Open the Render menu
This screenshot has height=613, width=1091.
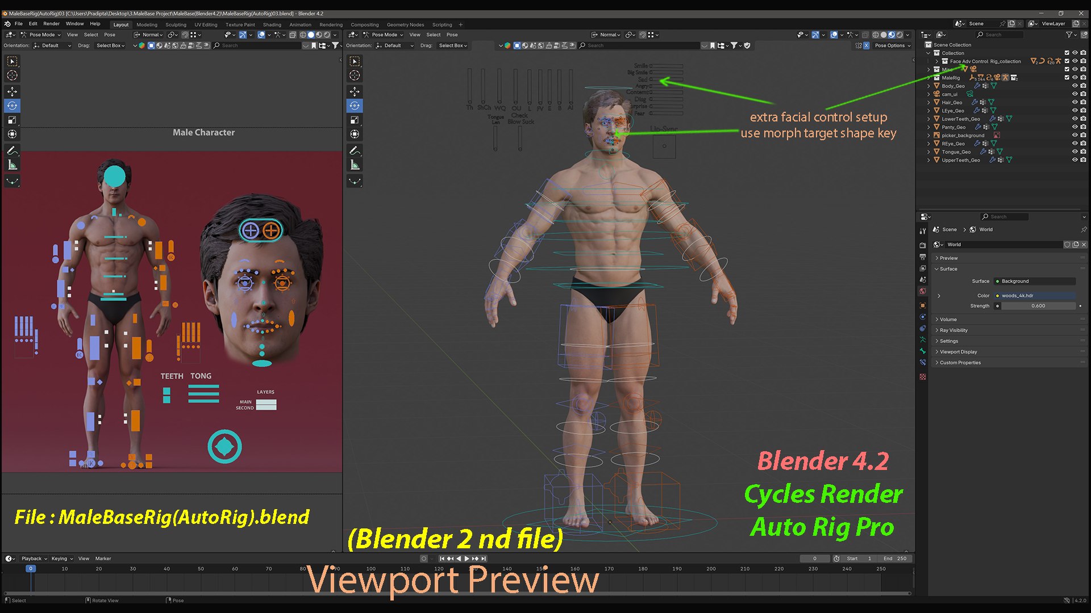coord(51,24)
